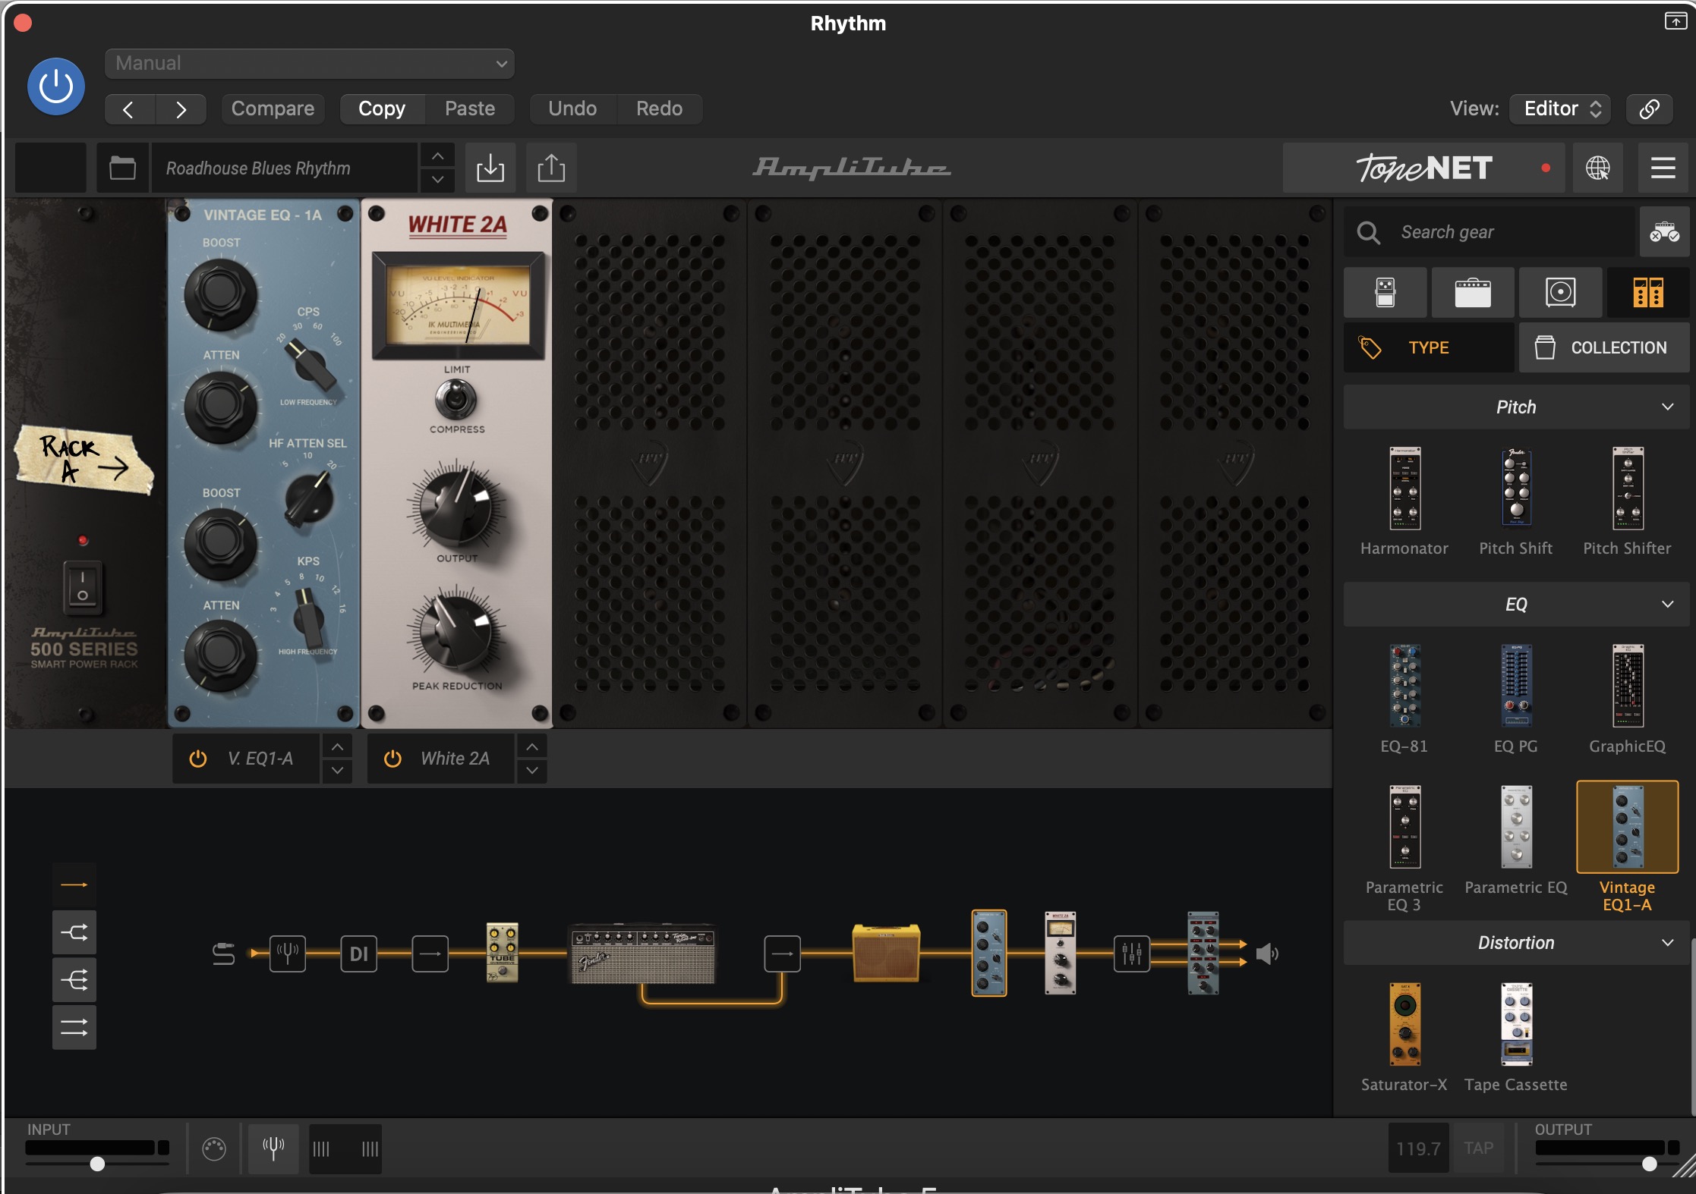
Task: Click the 119.7 tempo value
Action: click(x=1418, y=1148)
